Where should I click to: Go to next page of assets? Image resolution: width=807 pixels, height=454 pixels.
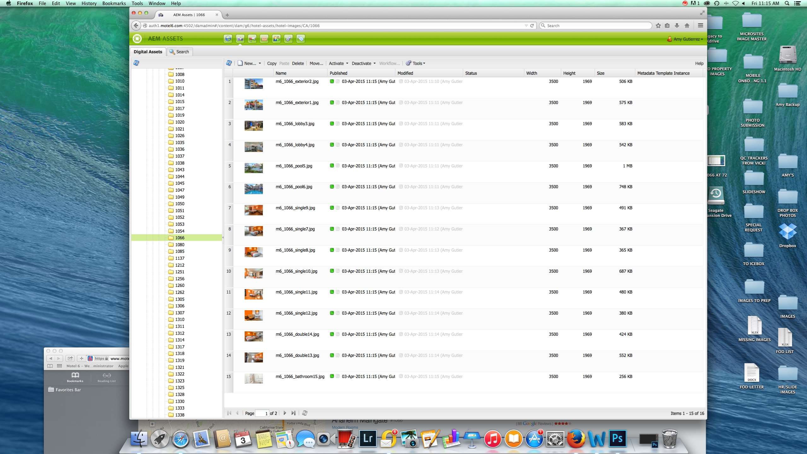(x=285, y=413)
